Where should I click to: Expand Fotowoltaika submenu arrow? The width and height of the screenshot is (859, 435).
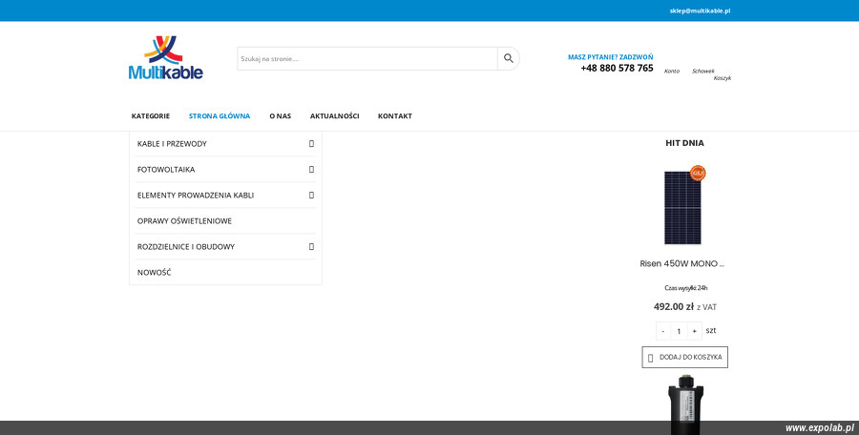(311, 169)
